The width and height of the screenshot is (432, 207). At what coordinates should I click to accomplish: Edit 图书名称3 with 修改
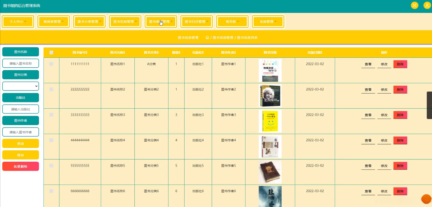(x=384, y=115)
